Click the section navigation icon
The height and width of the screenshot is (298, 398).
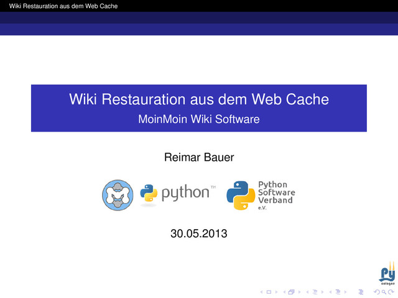338,292
